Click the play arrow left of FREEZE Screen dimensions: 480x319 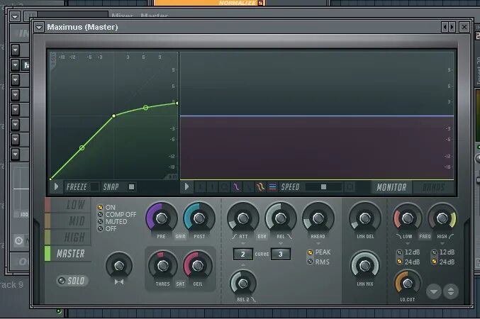pyautogui.click(x=56, y=186)
